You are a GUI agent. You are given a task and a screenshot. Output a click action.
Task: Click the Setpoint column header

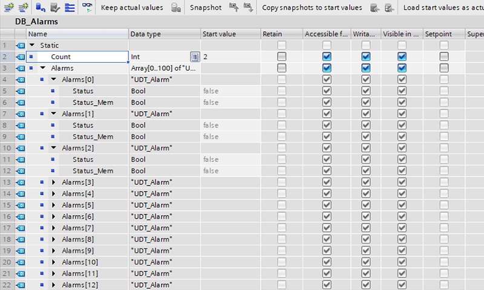pos(444,34)
